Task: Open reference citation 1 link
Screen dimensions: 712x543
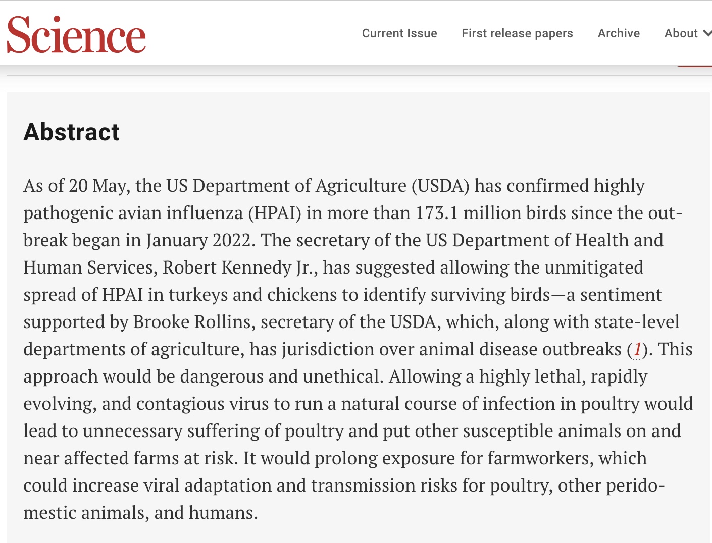Action: point(637,349)
